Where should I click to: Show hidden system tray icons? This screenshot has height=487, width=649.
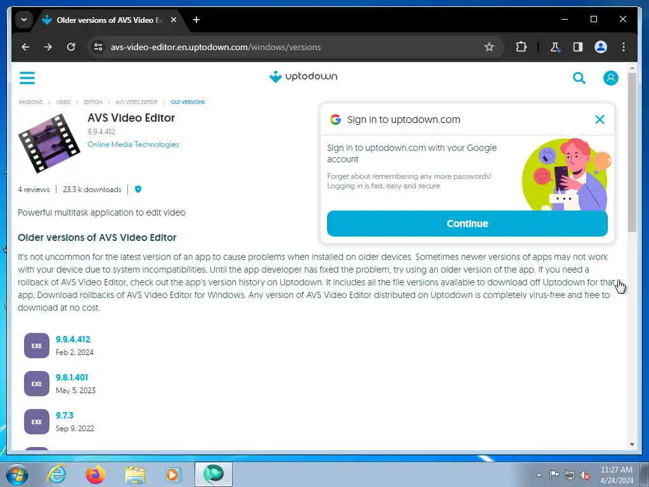(x=539, y=475)
